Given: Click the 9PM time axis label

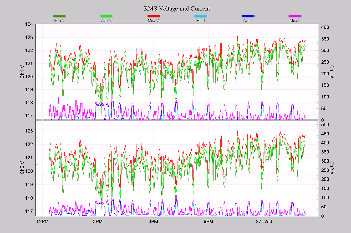Looking at the screenshot, I should point(208,221).
